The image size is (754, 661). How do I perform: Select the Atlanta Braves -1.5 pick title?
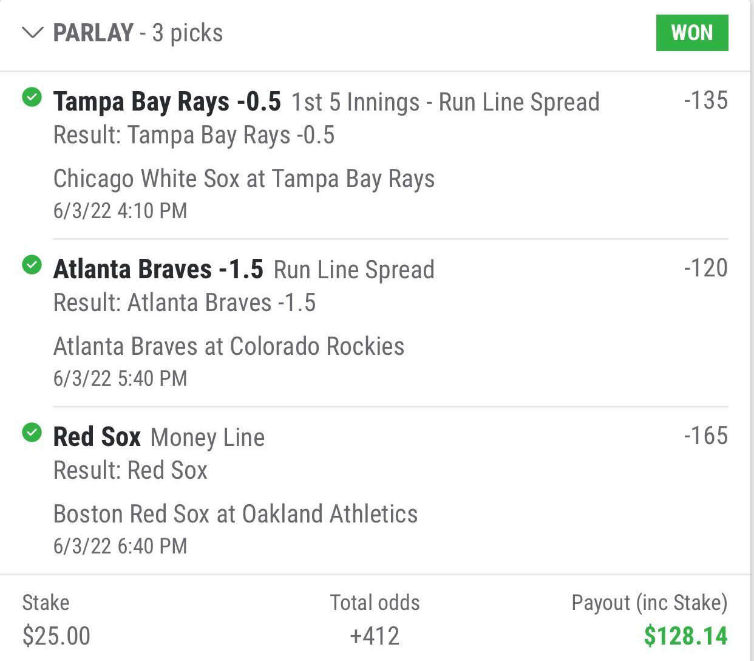(x=158, y=269)
